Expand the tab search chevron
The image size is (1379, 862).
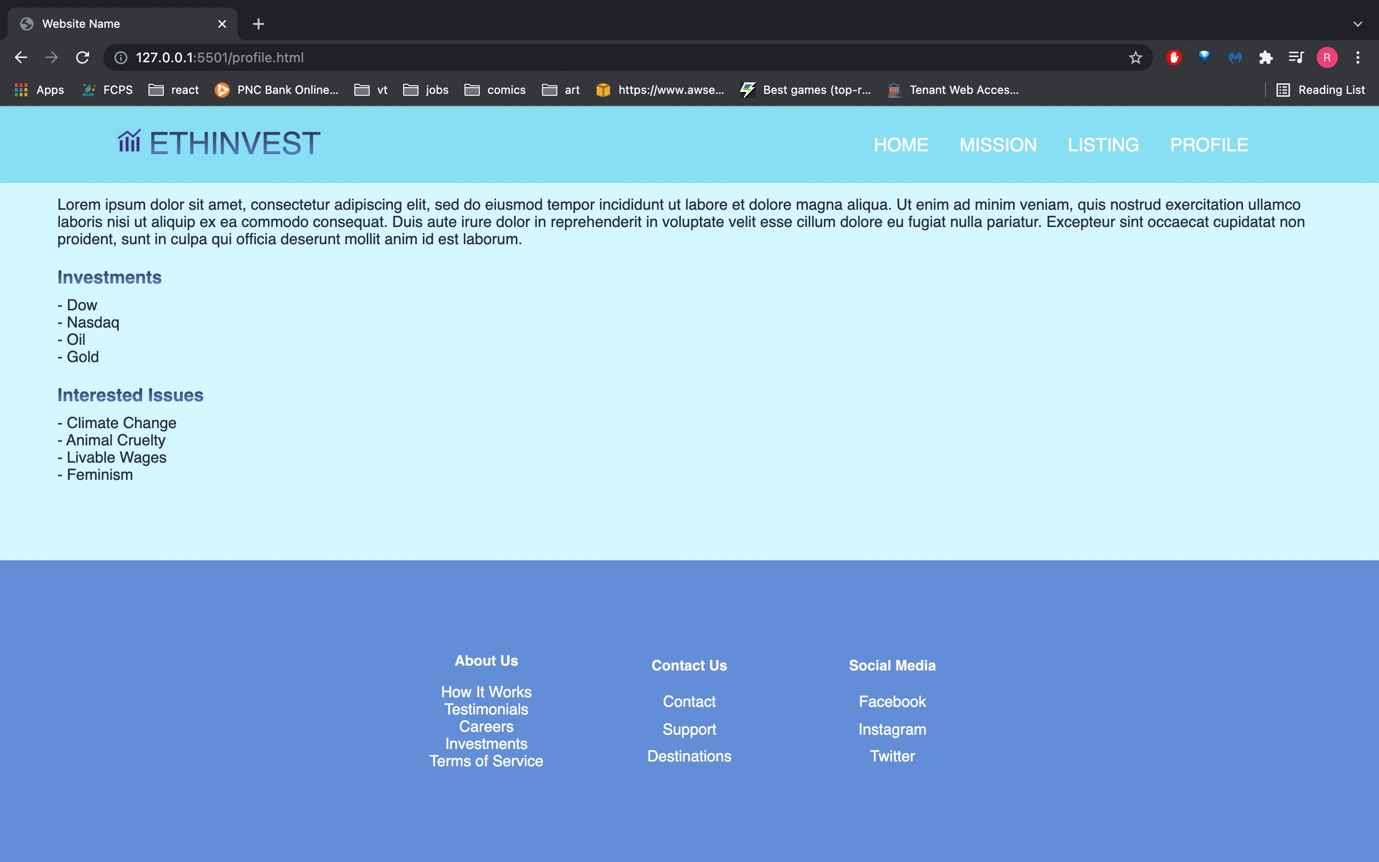[x=1357, y=24]
